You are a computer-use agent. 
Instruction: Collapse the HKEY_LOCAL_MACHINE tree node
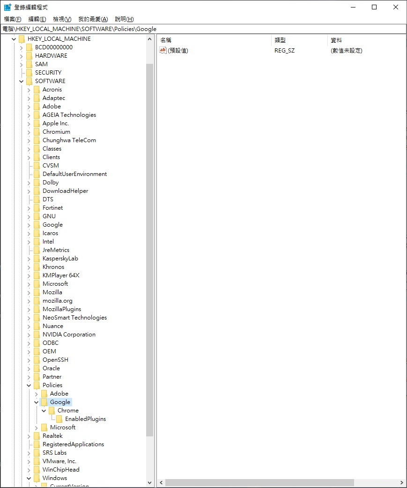pos(14,39)
